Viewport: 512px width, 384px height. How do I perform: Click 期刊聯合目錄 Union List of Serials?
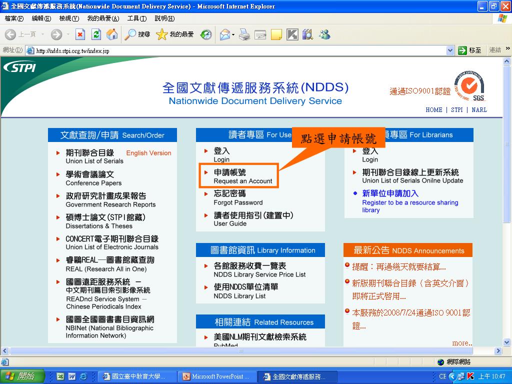coord(94,156)
